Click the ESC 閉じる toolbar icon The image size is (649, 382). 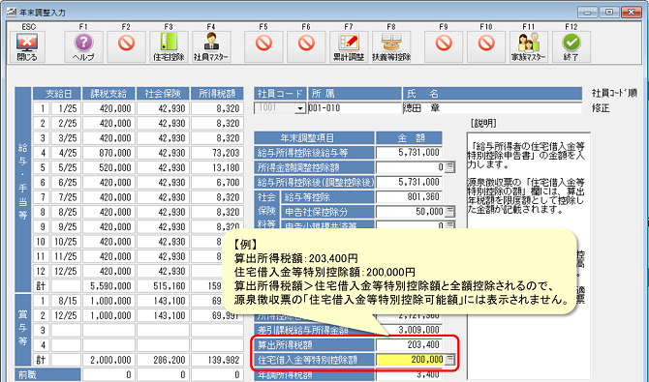[27, 46]
